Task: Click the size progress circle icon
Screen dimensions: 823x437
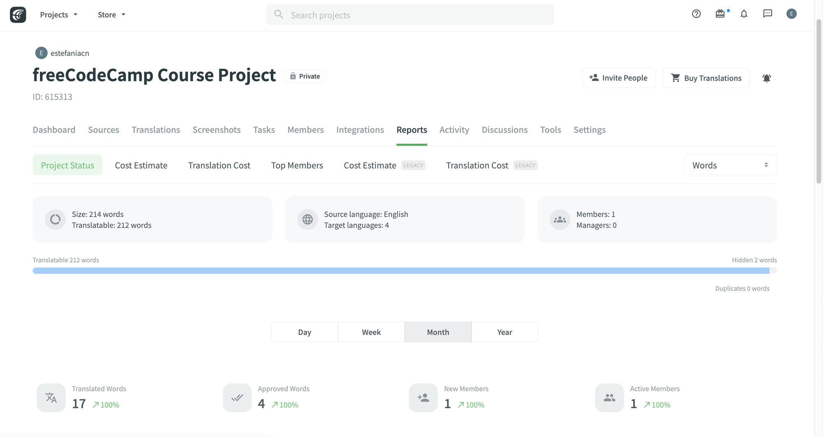Action: tap(56, 220)
